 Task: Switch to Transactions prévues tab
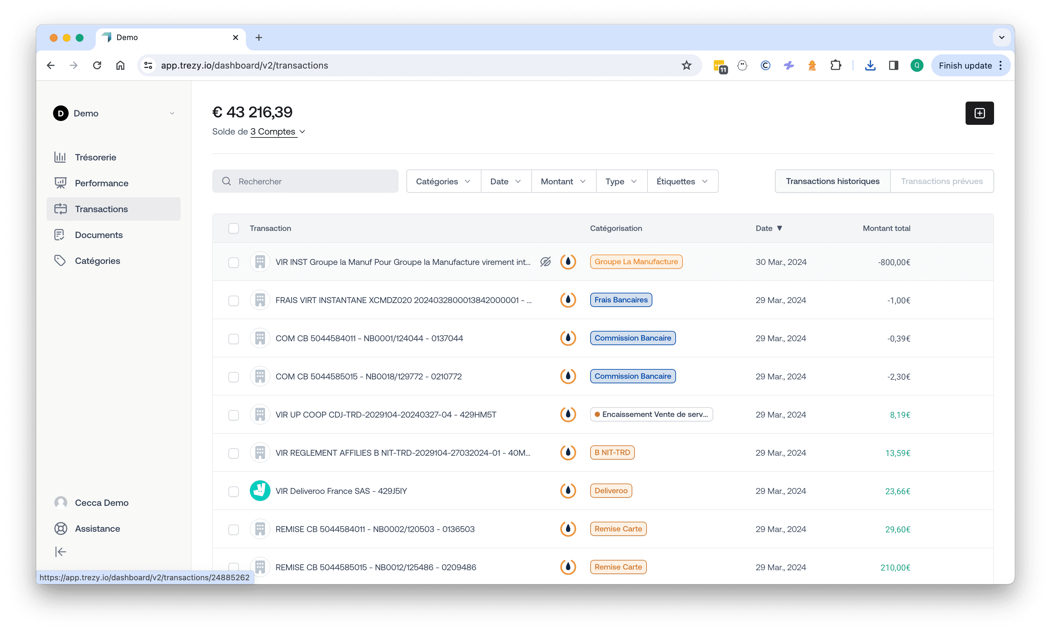click(x=942, y=181)
